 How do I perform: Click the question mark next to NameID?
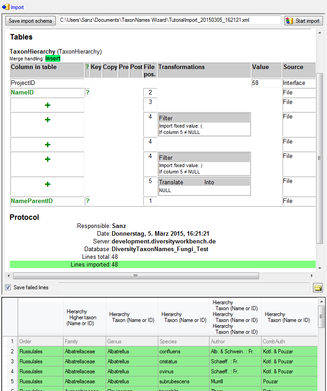87,93
